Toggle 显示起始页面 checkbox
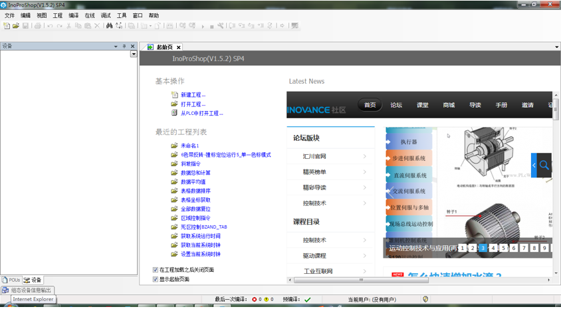Screen dimensions: 561x309 (156, 279)
